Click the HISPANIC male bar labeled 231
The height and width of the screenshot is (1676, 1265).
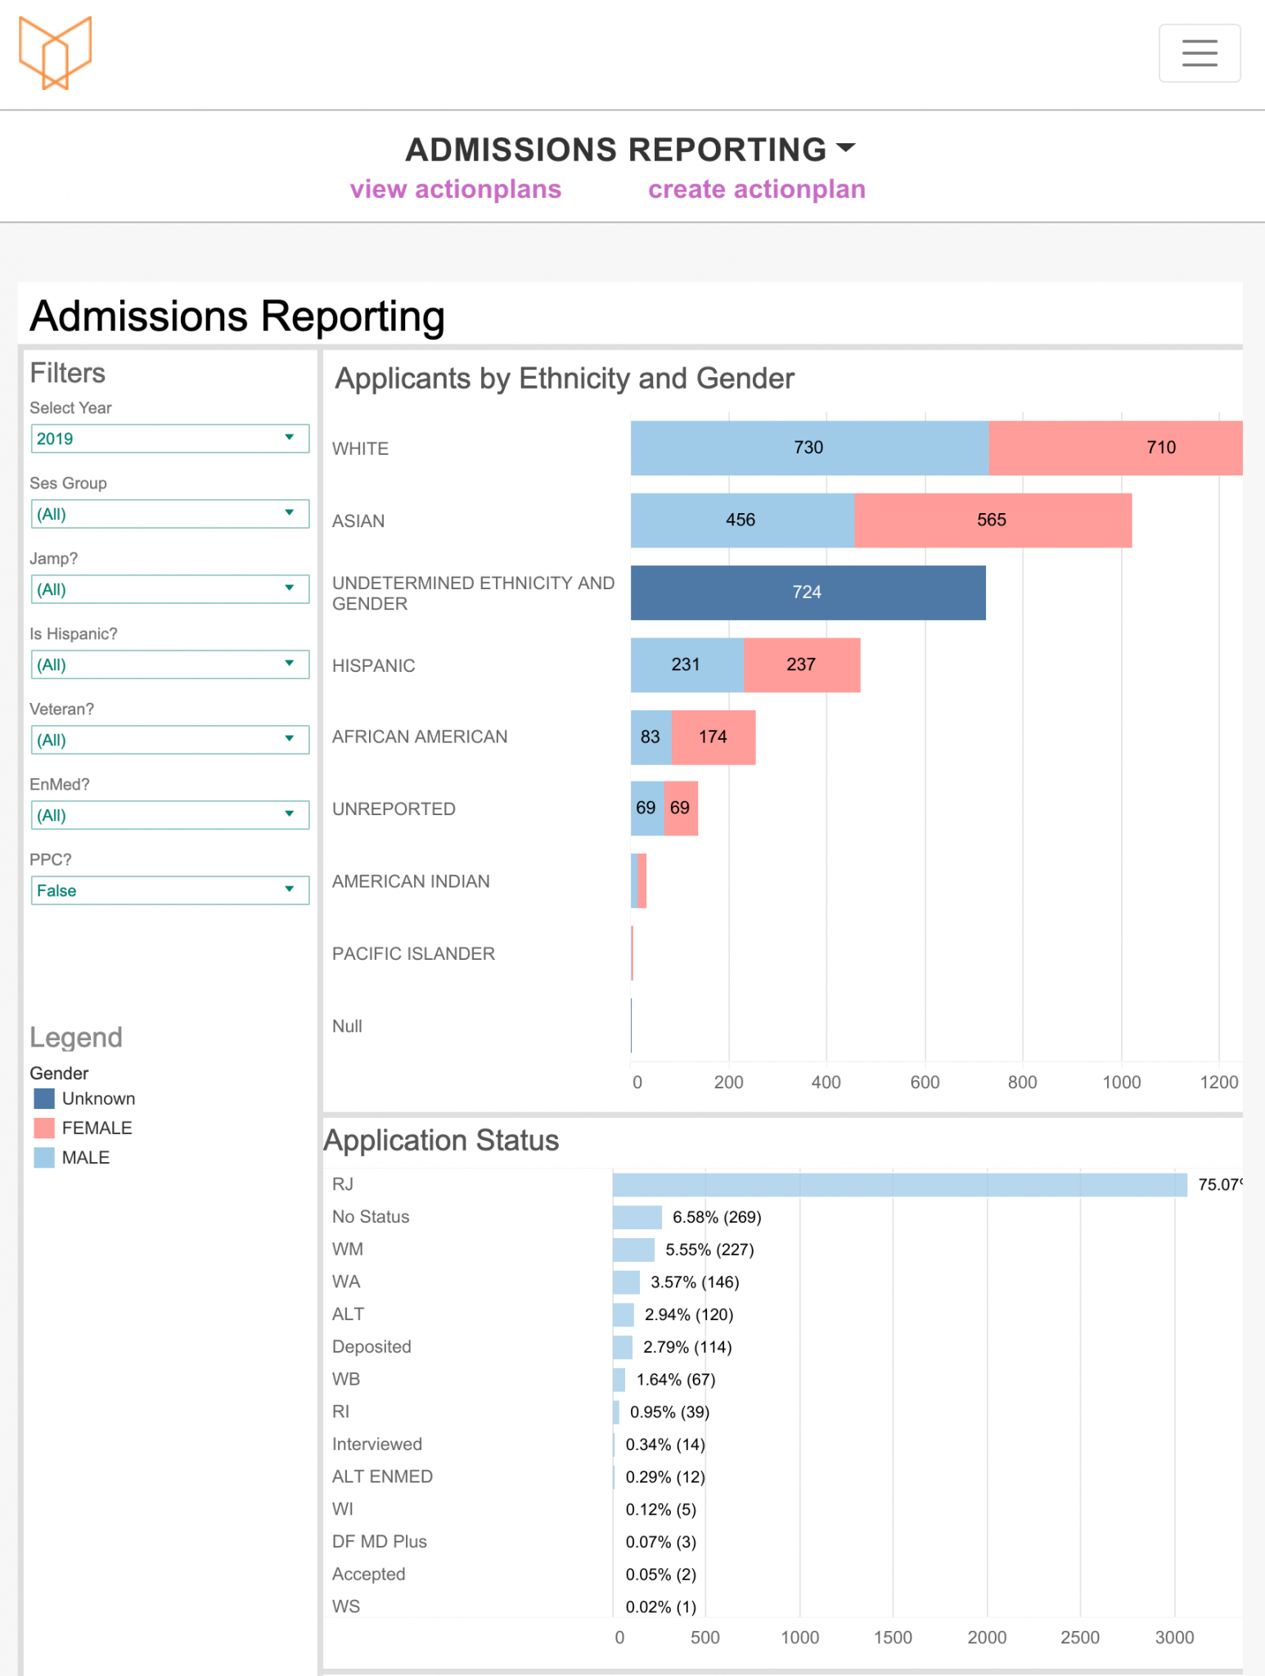coord(687,665)
